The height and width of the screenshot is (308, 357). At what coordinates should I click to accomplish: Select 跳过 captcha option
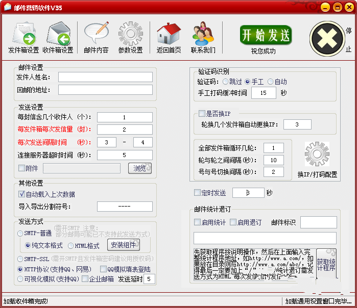(x=232, y=82)
